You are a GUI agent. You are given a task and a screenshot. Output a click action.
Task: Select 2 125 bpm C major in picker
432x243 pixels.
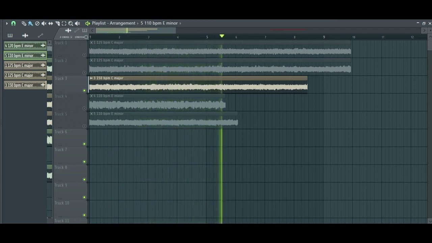pos(25,75)
